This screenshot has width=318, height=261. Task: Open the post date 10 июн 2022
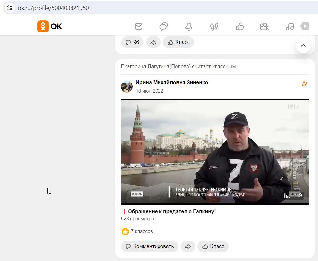click(x=150, y=91)
